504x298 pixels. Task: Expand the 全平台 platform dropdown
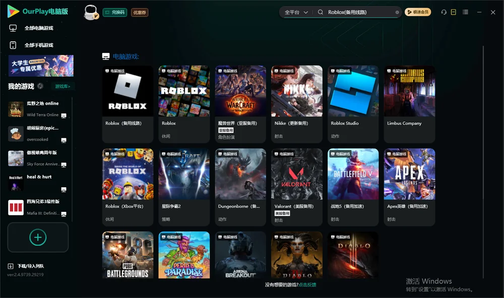296,12
